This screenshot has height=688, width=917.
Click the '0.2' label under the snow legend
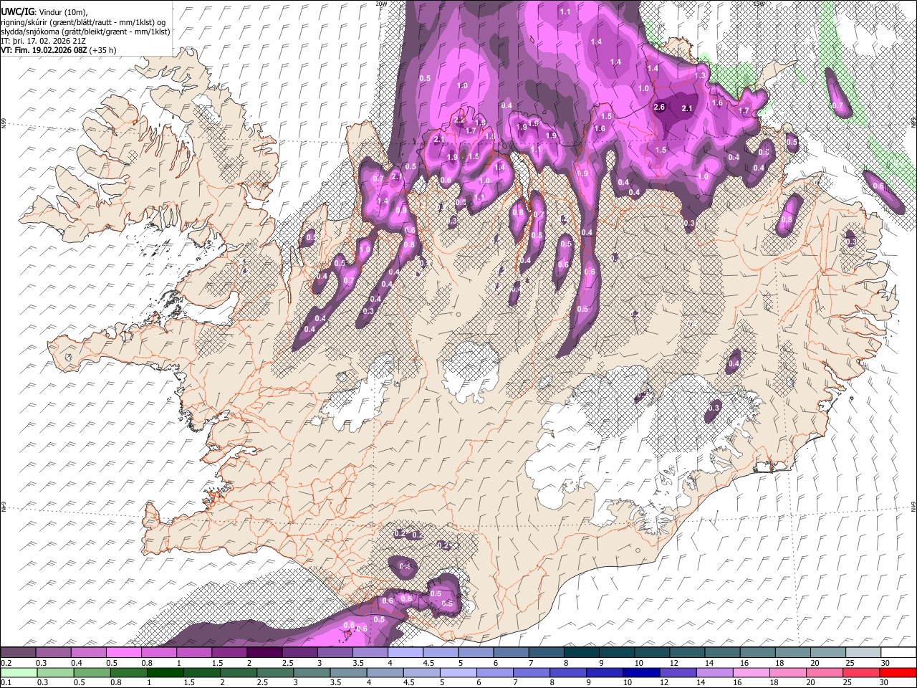4,662
